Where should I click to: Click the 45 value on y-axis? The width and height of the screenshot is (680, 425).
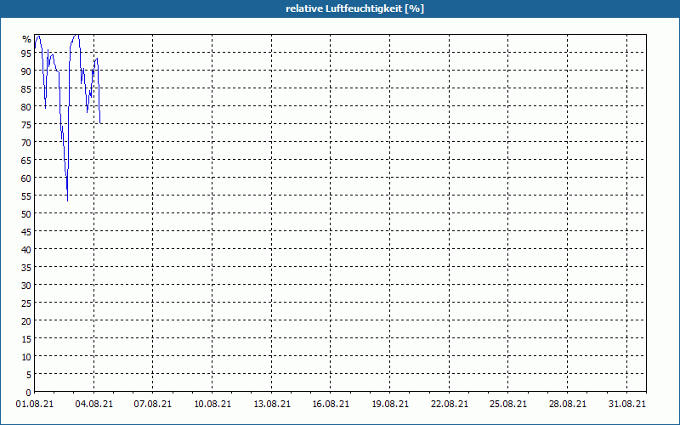click(x=26, y=231)
